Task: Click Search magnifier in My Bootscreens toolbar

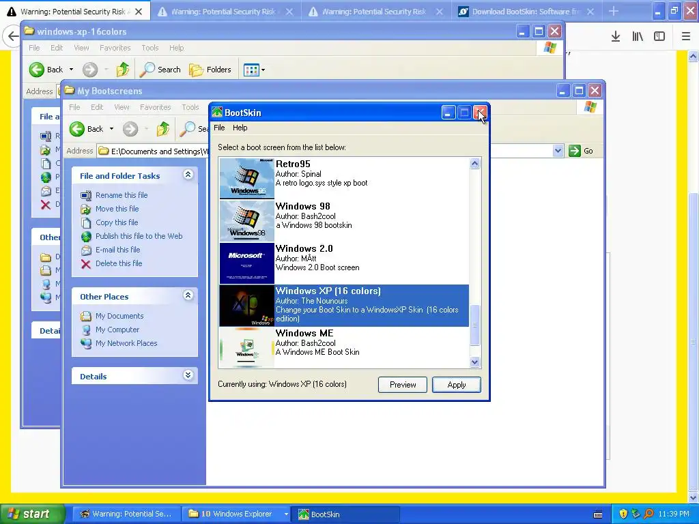Action: (187, 129)
